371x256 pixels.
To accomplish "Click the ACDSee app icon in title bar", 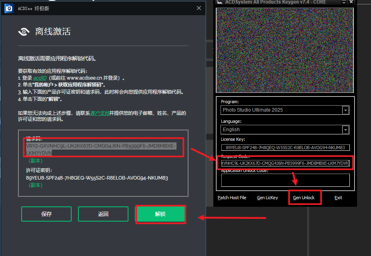I will [x=9, y=8].
